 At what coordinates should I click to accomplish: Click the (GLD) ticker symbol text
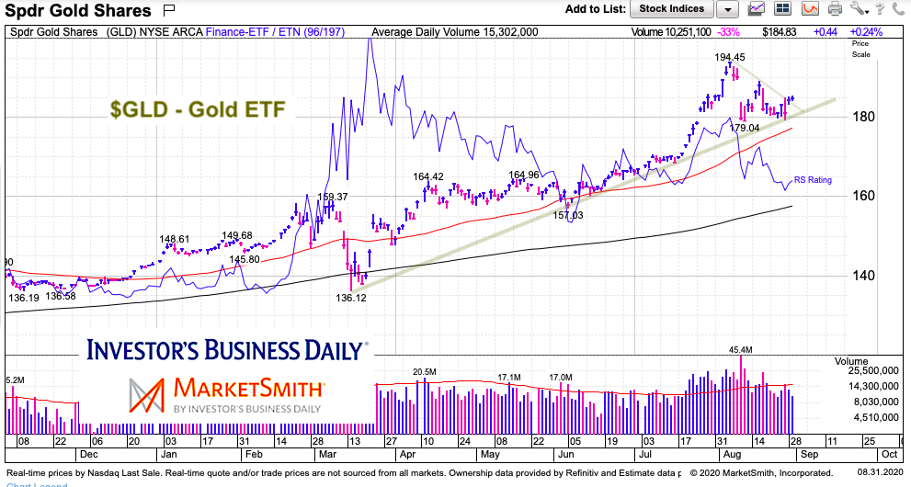pyautogui.click(x=121, y=32)
